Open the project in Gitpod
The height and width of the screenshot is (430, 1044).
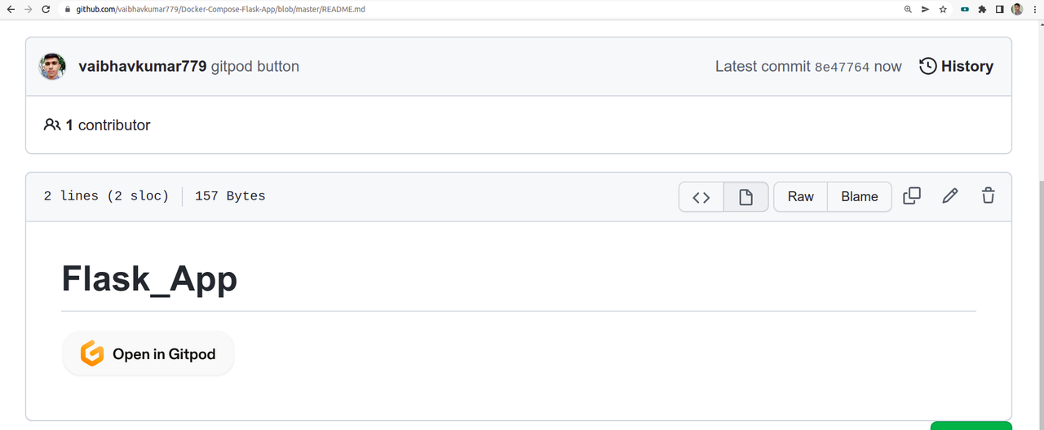pyautogui.click(x=148, y=353)
